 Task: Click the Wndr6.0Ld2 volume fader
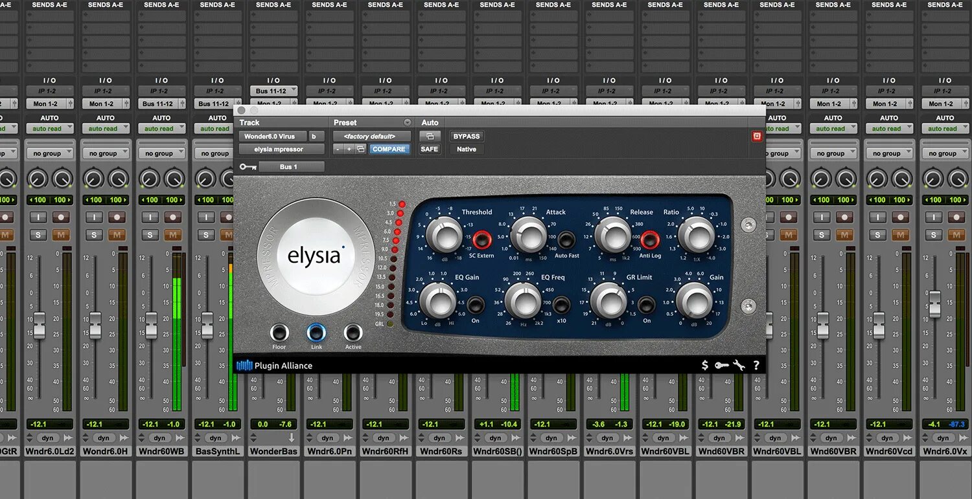pos(40,325)
